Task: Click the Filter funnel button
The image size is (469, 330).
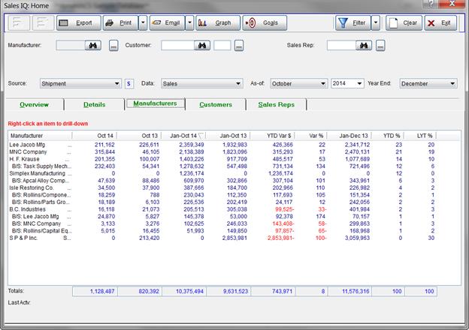Action: point(353,23)
